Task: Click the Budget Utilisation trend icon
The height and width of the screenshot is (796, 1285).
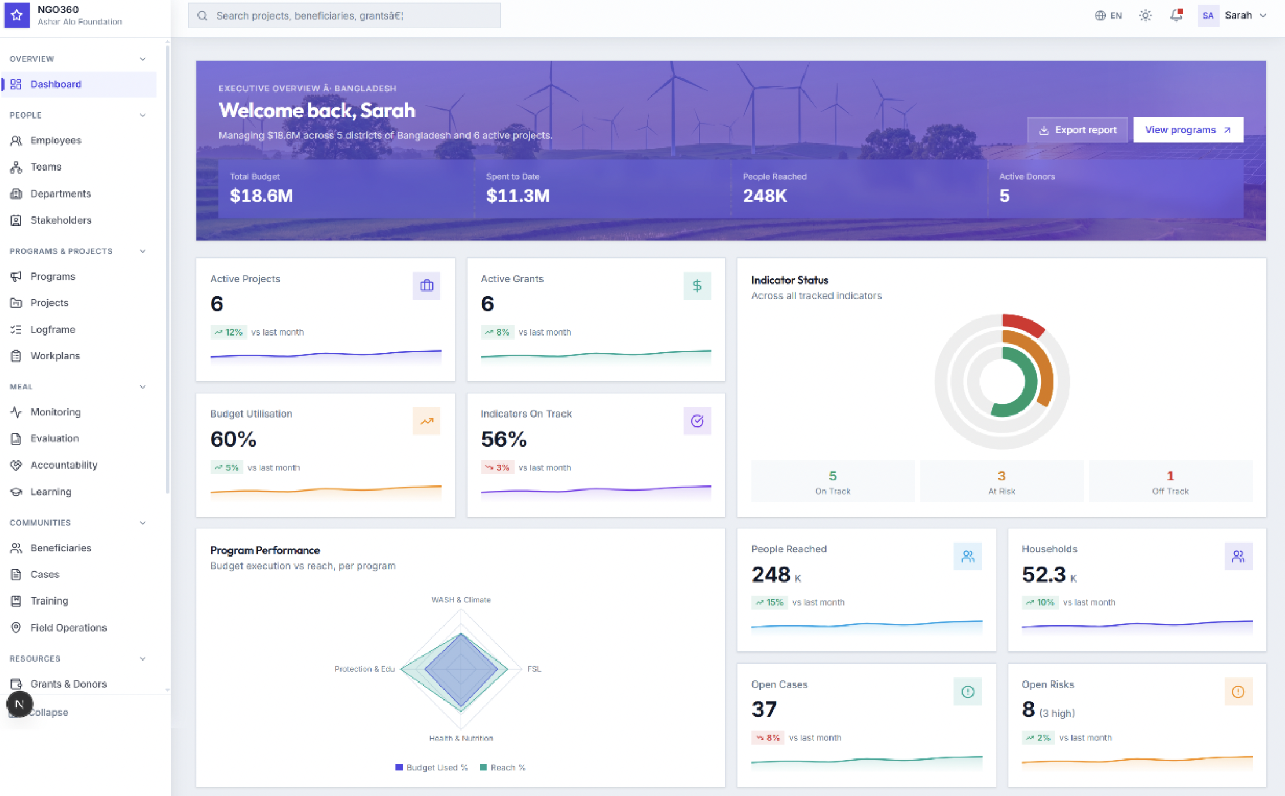Action: tap(427, 421)
